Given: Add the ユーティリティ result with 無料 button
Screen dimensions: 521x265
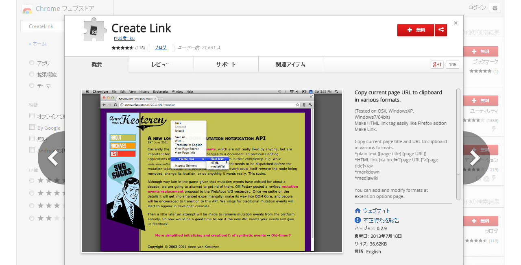Looking at the screenshot, I should click(481, 101).
